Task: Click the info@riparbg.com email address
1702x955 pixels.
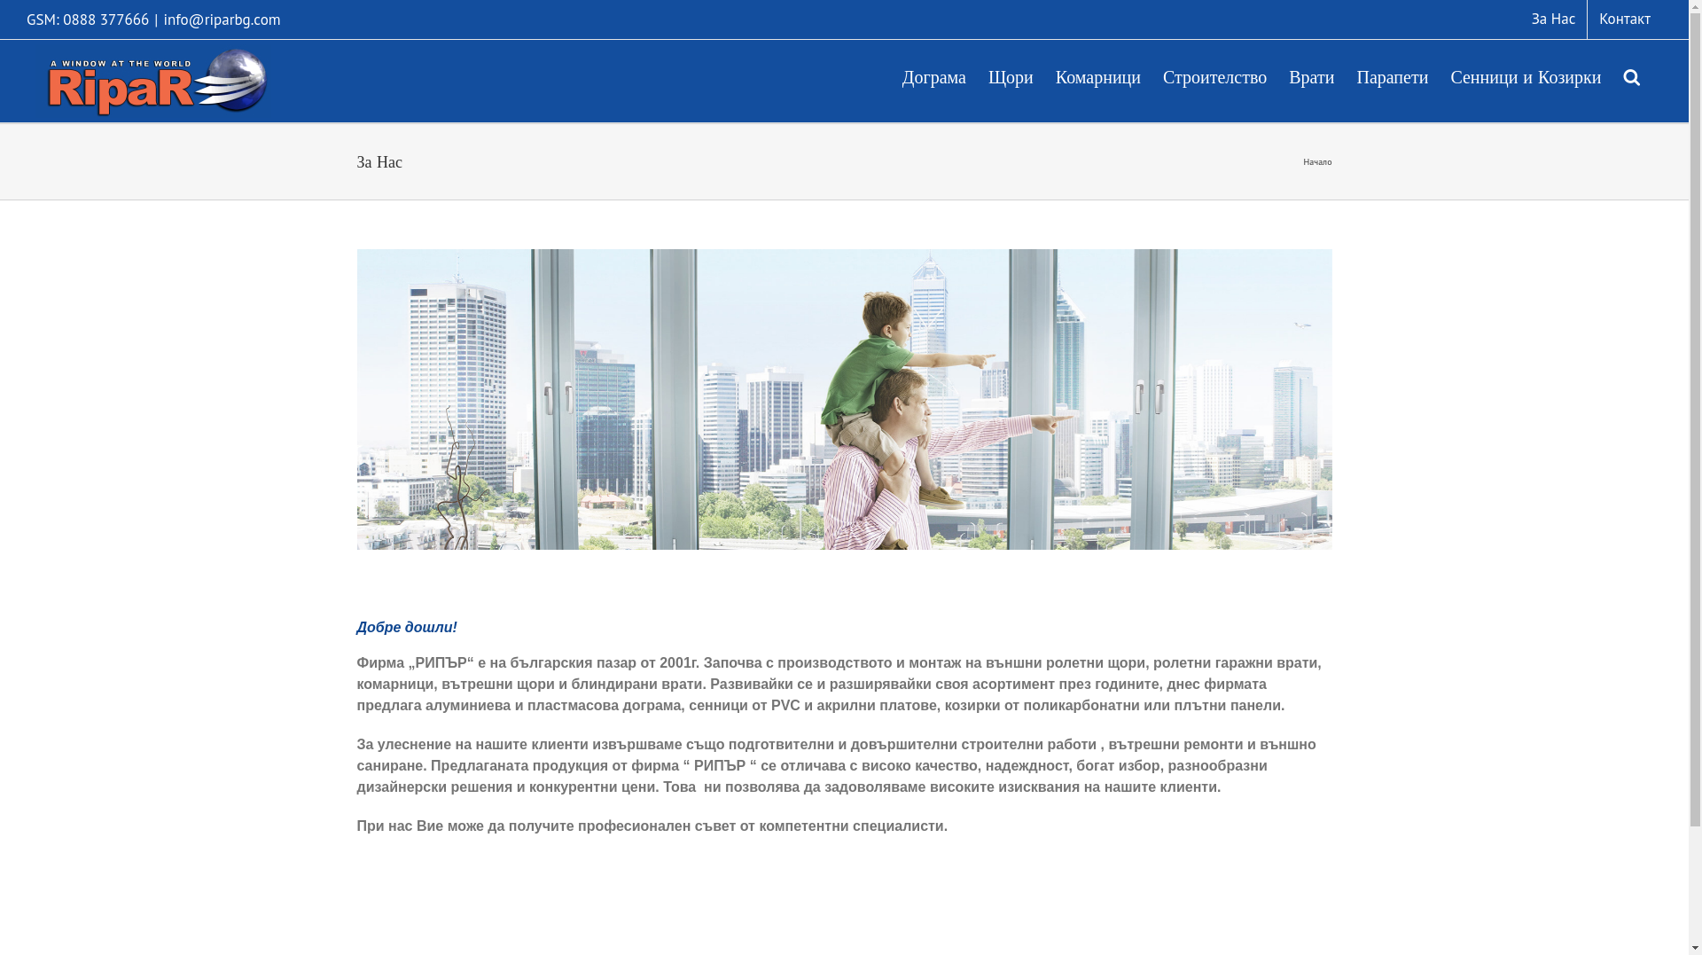Action: [222, 20]
